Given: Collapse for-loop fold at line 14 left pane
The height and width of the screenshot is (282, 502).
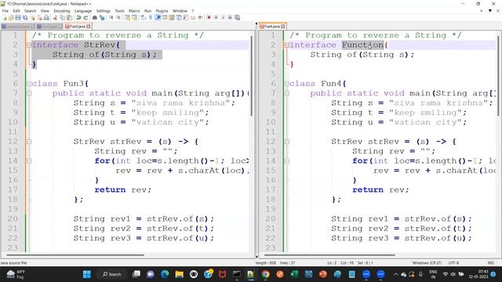Looking at the screenshot, I should point(29,161).
